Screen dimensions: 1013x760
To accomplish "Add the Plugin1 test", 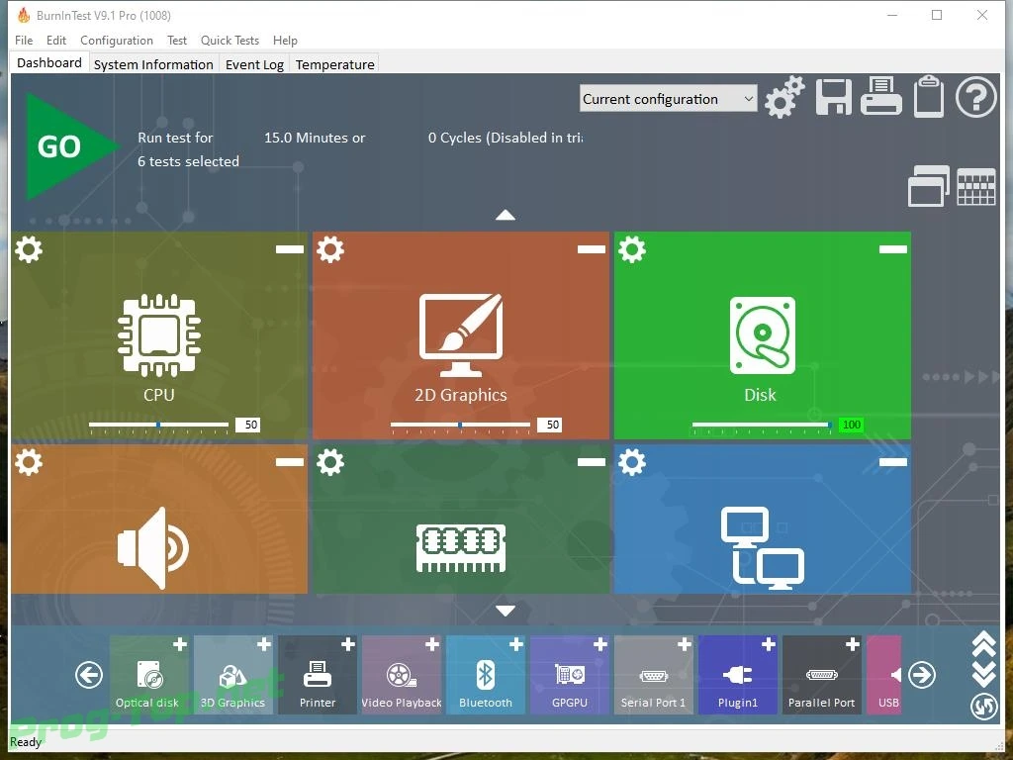I will click(768, 644).
